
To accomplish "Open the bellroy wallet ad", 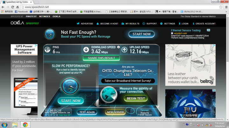I will pos(191,65).
